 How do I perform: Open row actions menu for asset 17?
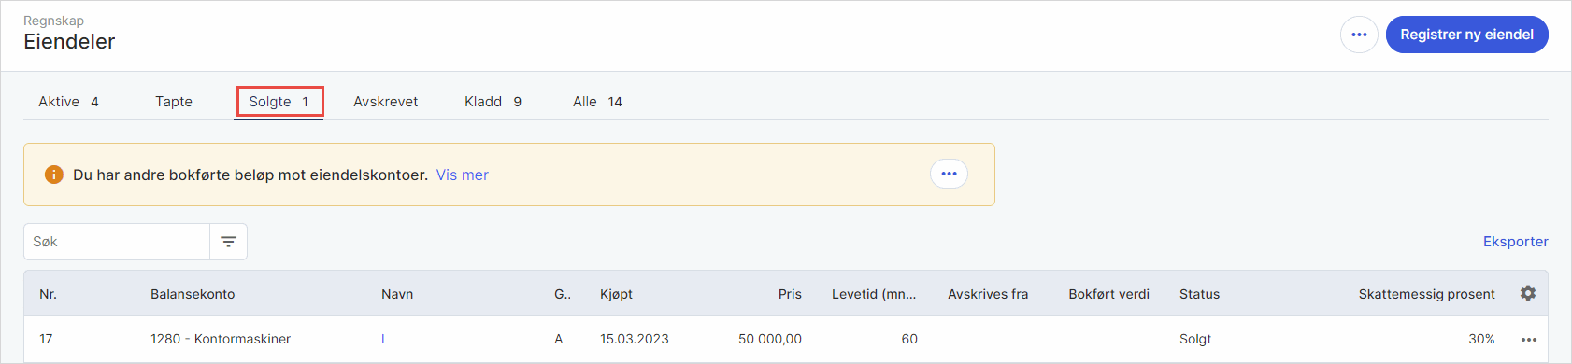[1529, 340]
